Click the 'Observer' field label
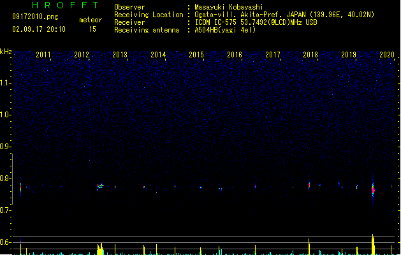The image size is (401, 255). tap(129, 7)
